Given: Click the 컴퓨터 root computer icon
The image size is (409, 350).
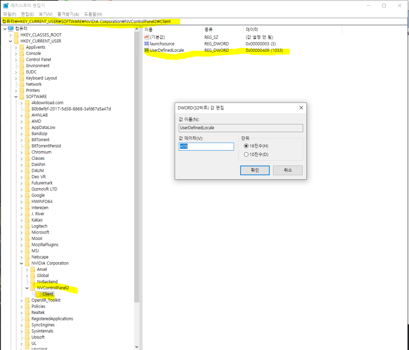Looking at the screenshot, I should pos(11,29).
